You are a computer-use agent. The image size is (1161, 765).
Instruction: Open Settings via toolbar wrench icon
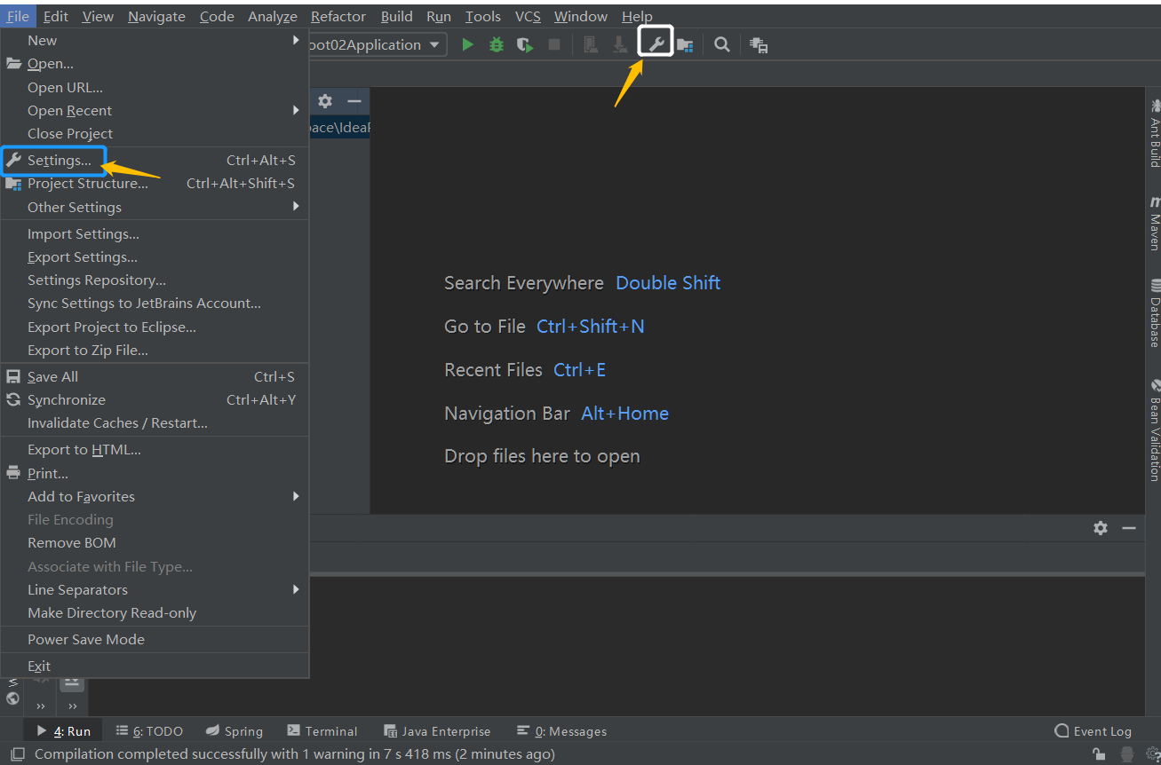tap(656, 43)
